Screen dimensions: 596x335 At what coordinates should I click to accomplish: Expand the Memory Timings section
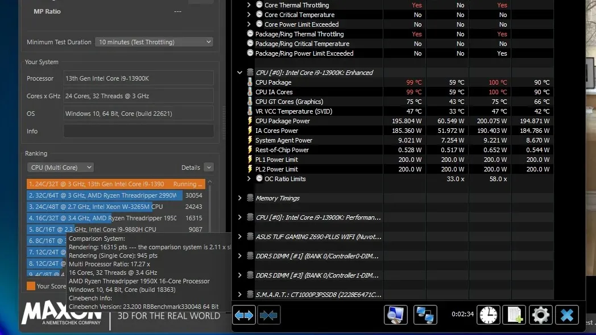[239, 198]
